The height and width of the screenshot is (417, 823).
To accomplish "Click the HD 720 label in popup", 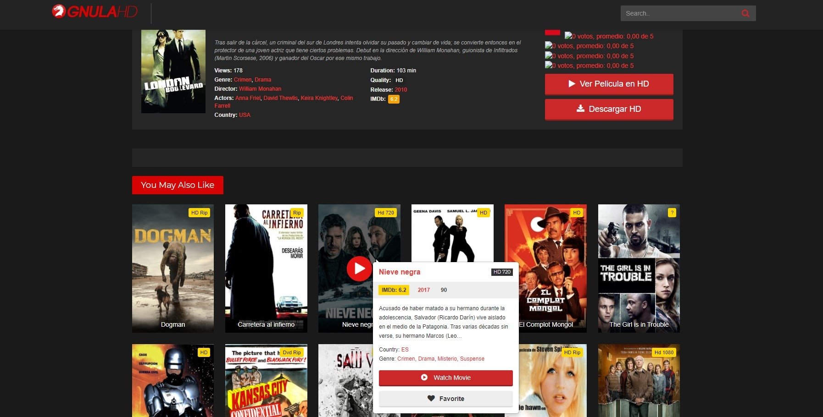I will tap(502, 272).
